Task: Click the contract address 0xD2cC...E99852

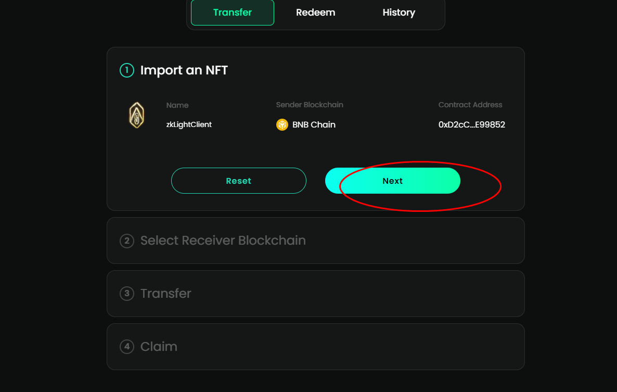Action: click(471, 125)
